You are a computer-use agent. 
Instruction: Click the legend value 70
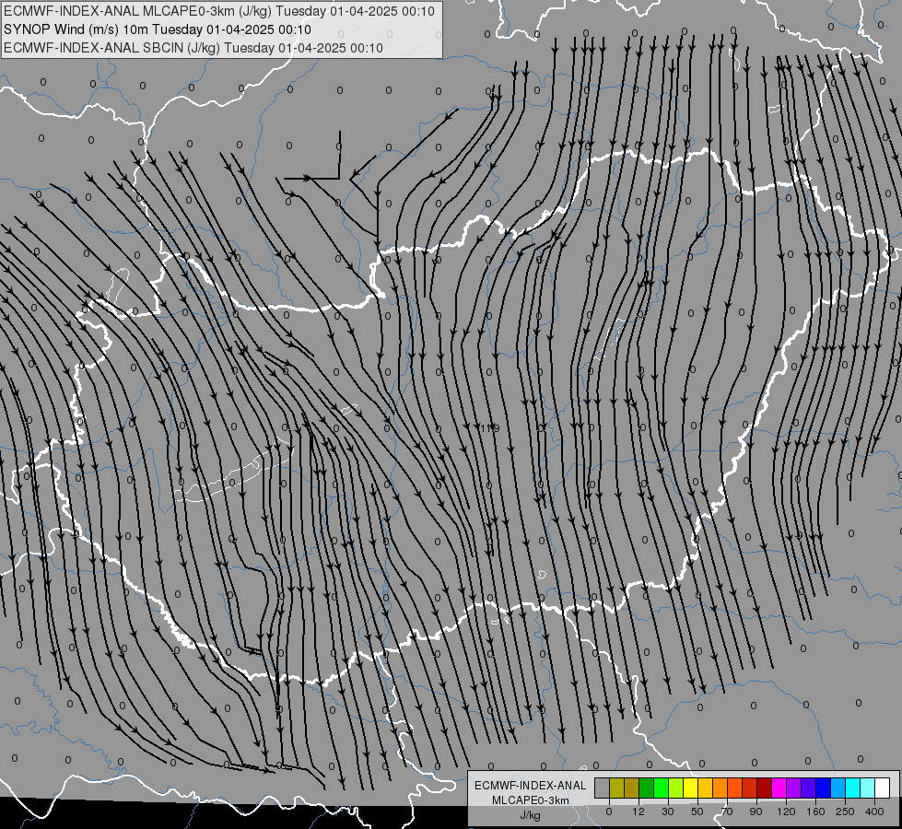click(727, 811)
